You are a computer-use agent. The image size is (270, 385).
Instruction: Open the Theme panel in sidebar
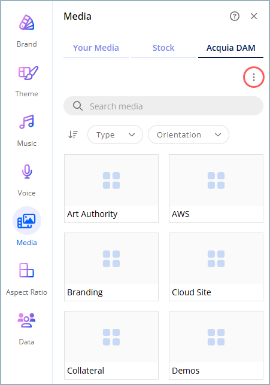click(x=26, y=81)
